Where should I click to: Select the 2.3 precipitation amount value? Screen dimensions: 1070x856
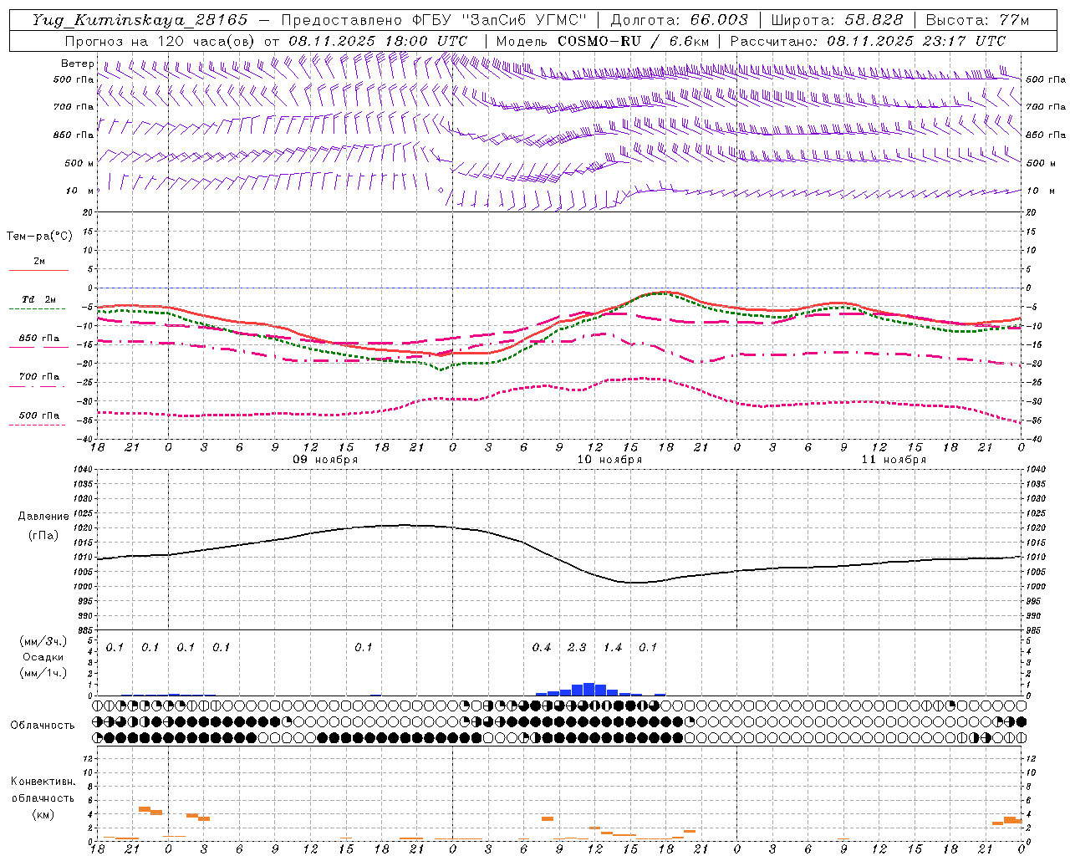(x=577, y=648)
